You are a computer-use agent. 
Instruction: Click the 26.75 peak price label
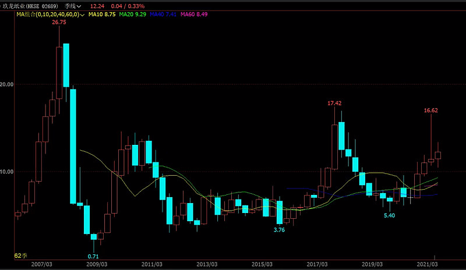point(59,22)
